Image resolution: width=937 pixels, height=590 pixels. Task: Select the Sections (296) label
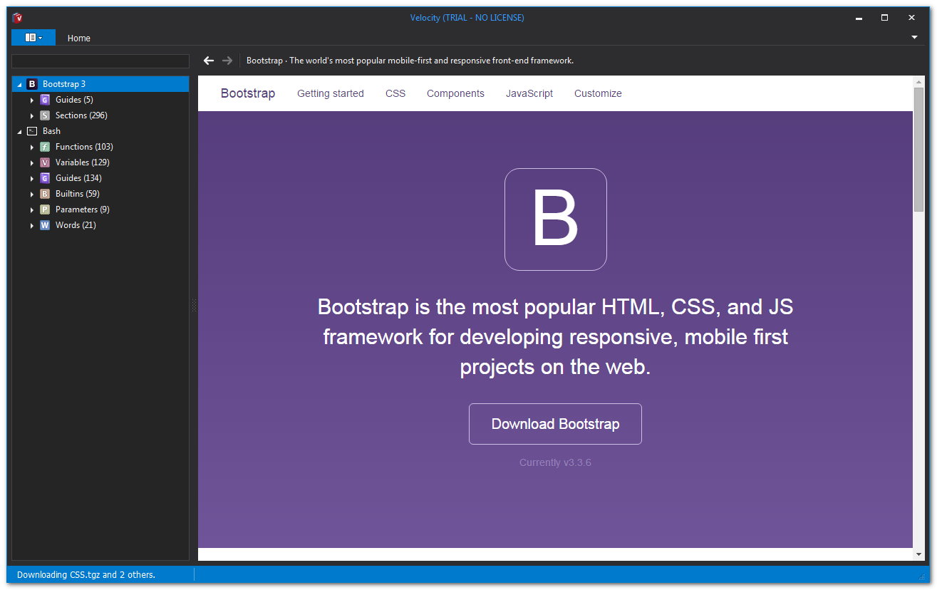click(x=81, y=115)
